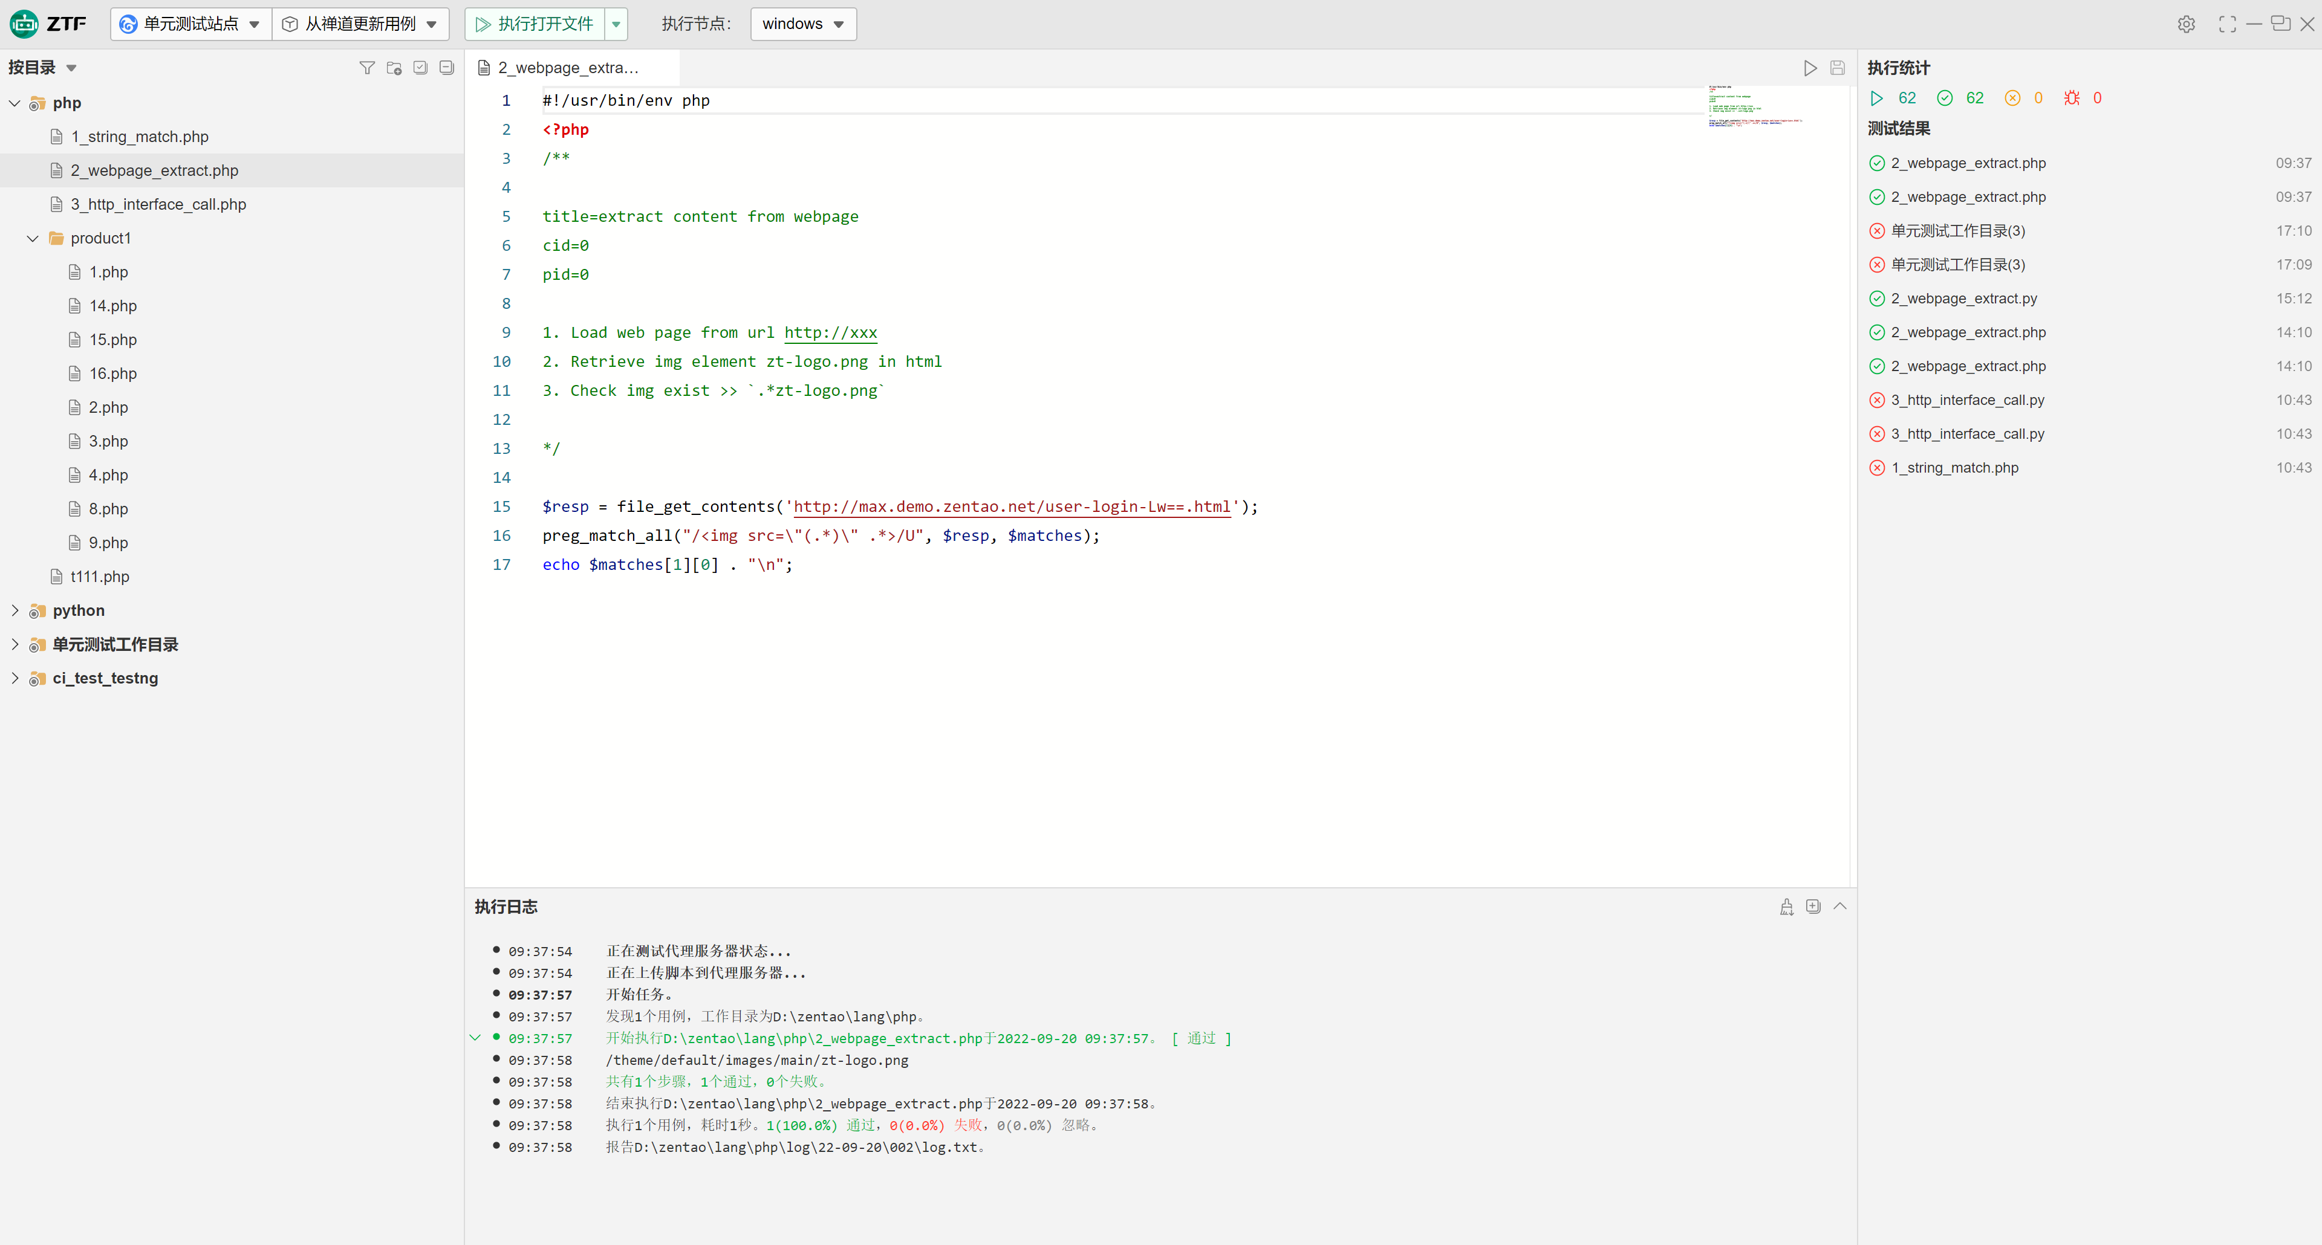Collapse the execution log panel with up chevron
Screen dimensions: 2322x1245
pyautogui.click(x=1839, y=907)
